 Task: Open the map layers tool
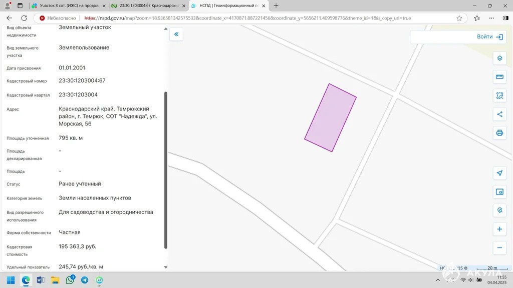[x=499, y=58]
